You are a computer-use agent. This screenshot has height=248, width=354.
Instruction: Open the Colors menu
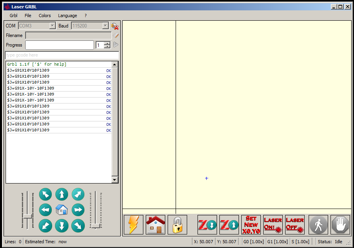pos(45,16)
